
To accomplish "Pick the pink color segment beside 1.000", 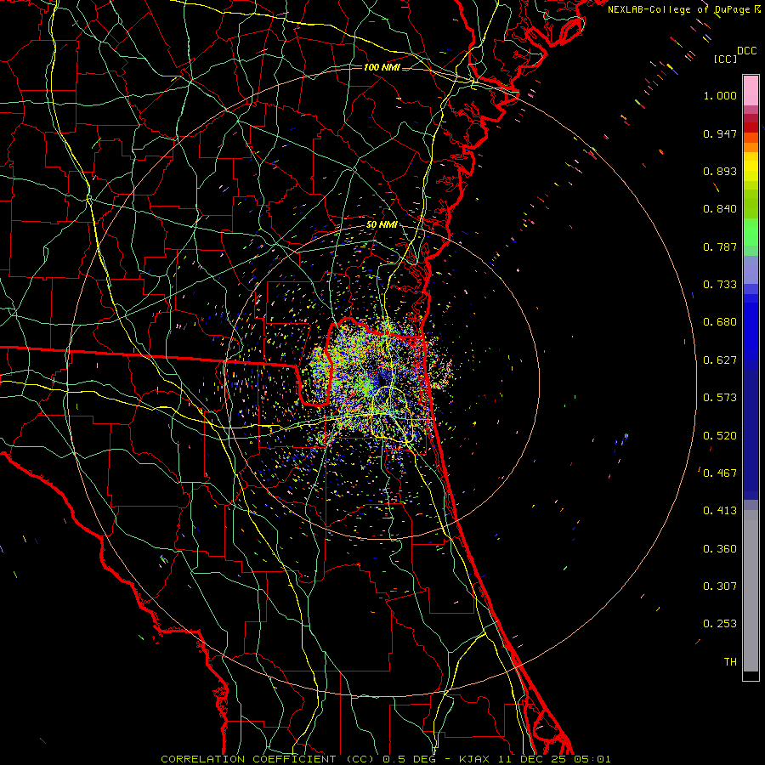I will [751, 91].
